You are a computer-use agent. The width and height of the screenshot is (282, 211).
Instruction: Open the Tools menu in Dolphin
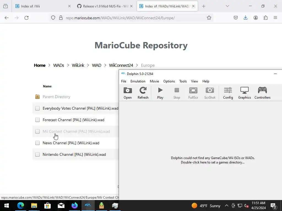click(x=183, y=81)
